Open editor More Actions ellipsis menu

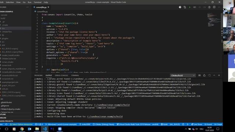[x=219, y=7]
